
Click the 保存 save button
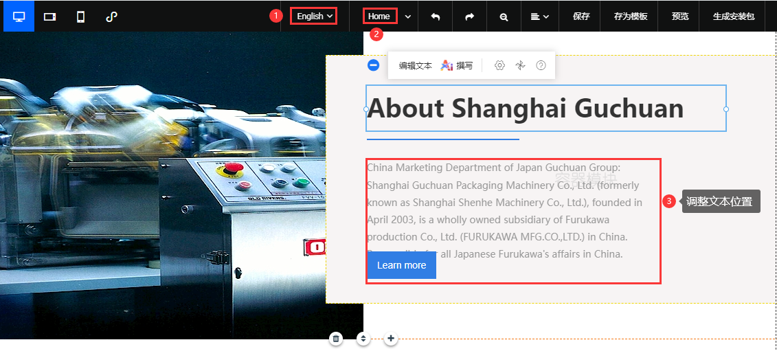click(x=581, y=16)
